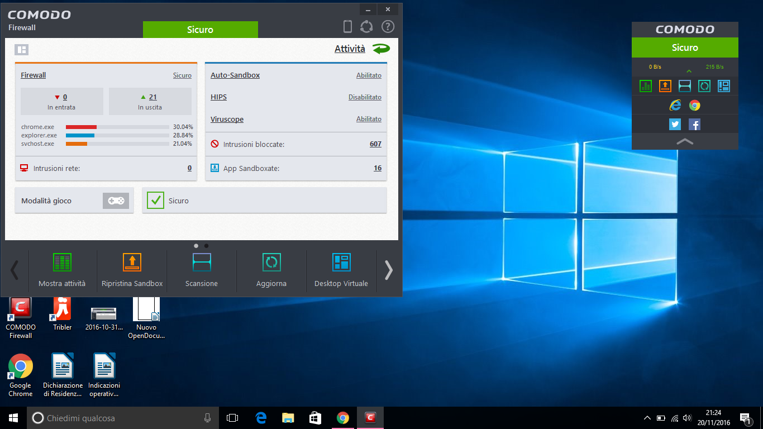This screenshot has height=429, width=763.
Task: Click the App Sandboxate count 16
Action: click(378, 168)
